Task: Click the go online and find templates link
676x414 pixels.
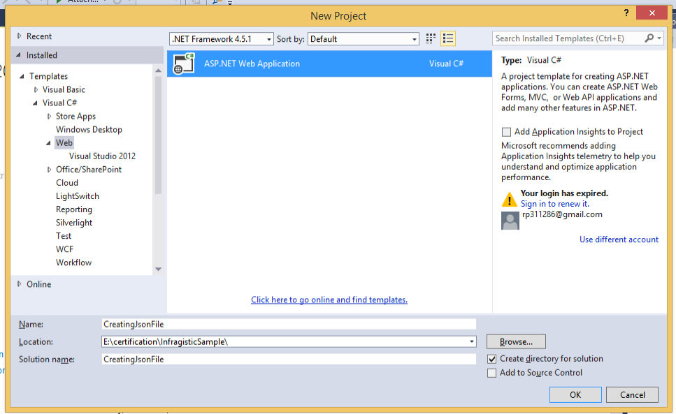Action: coord(329,300)
